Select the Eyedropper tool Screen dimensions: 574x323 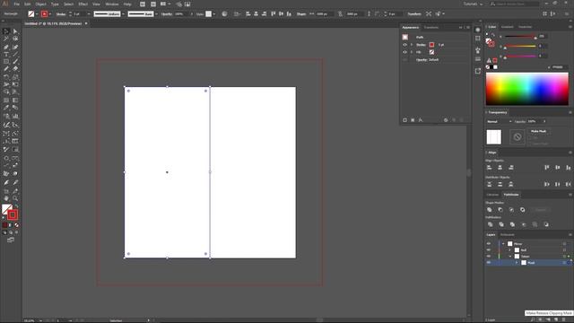pos(6,108)
